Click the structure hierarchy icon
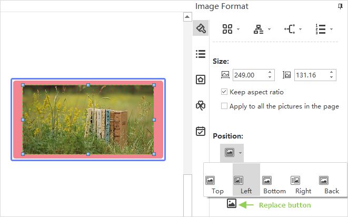 tap(258, 29)
